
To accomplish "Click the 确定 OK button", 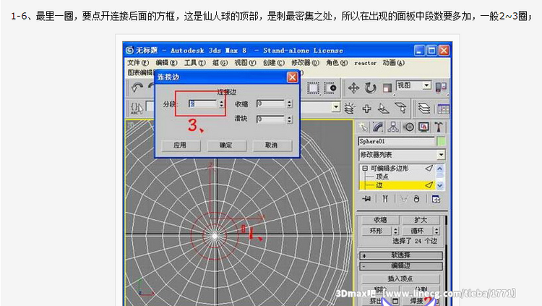I will (226, 145).
